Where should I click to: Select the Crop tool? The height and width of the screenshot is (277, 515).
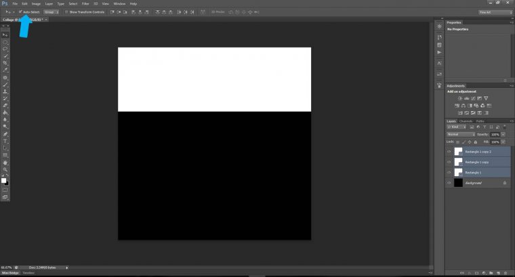click(5, 63)
